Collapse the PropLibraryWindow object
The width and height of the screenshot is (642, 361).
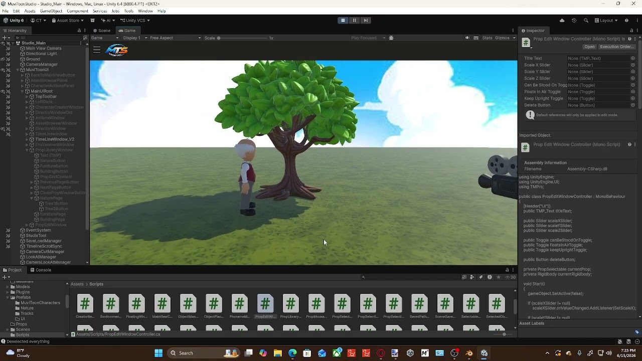pyautogui.click(x=28, y=150)
